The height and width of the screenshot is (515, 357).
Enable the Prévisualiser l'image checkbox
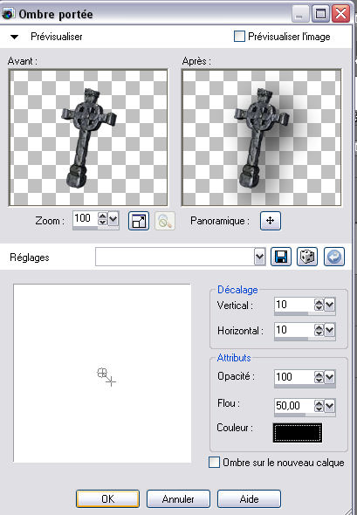239,37
